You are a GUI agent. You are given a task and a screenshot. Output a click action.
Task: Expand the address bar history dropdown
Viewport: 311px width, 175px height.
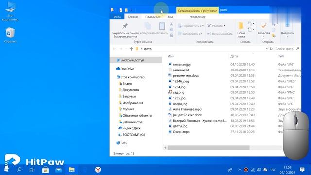pos(267,49)
